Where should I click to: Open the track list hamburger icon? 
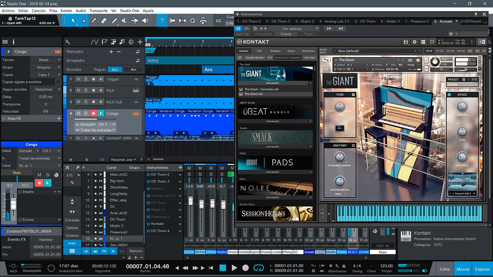click(5, 41)
